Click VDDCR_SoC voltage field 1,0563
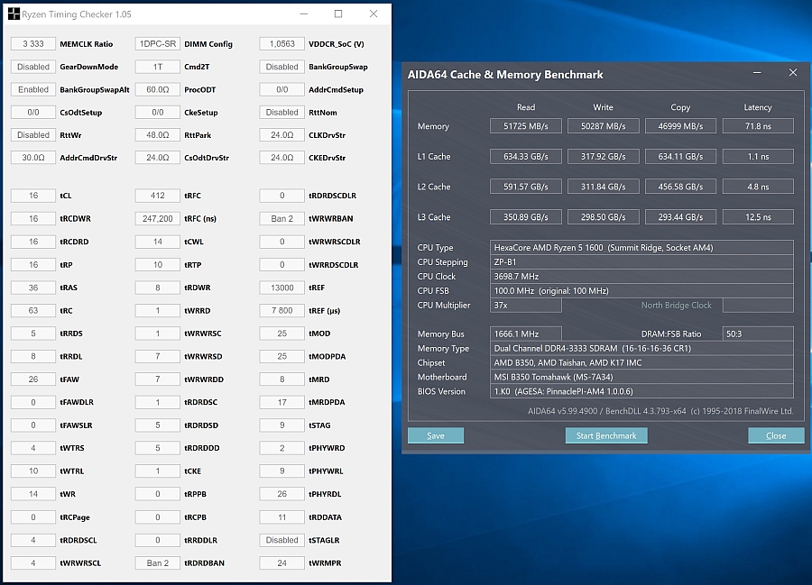 (x=281, y=44)
